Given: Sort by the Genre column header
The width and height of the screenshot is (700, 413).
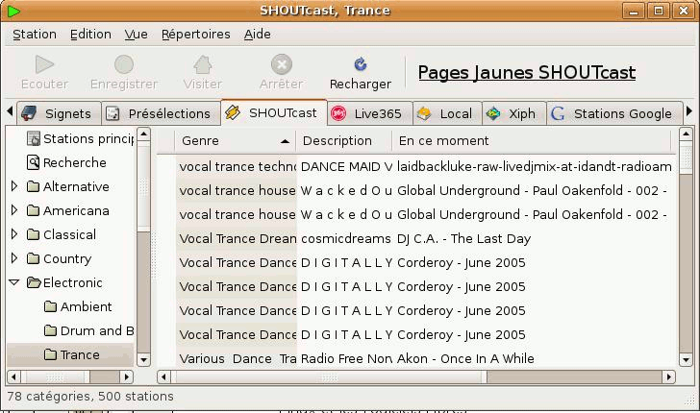Looking at the screenshot, I should (x=236, y=141).
